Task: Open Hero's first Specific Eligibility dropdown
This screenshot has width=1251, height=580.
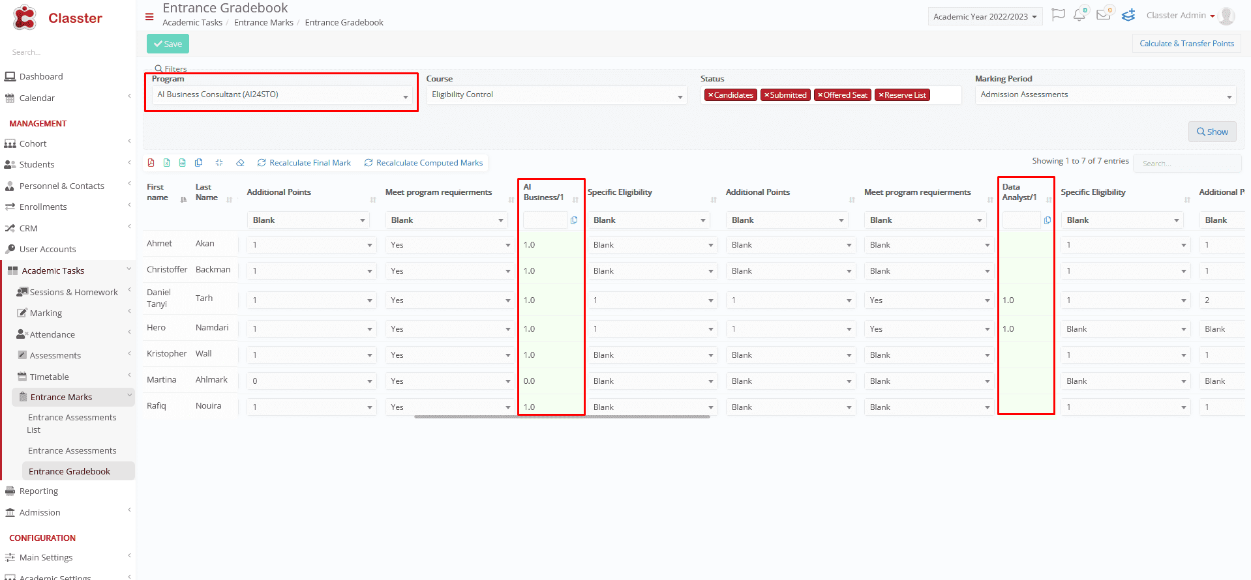Action: pyautogui.click(x=652, y=329)
